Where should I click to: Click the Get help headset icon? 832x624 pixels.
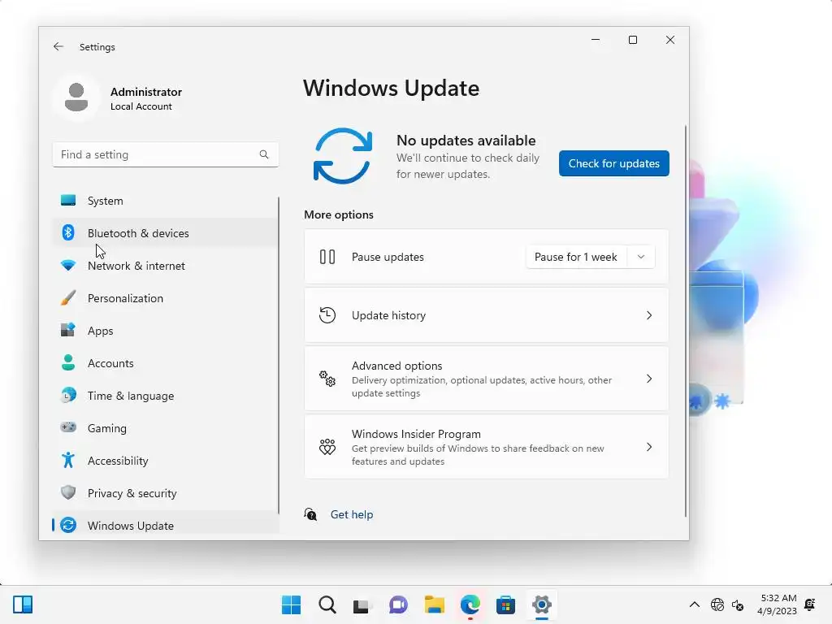(310, 514)
